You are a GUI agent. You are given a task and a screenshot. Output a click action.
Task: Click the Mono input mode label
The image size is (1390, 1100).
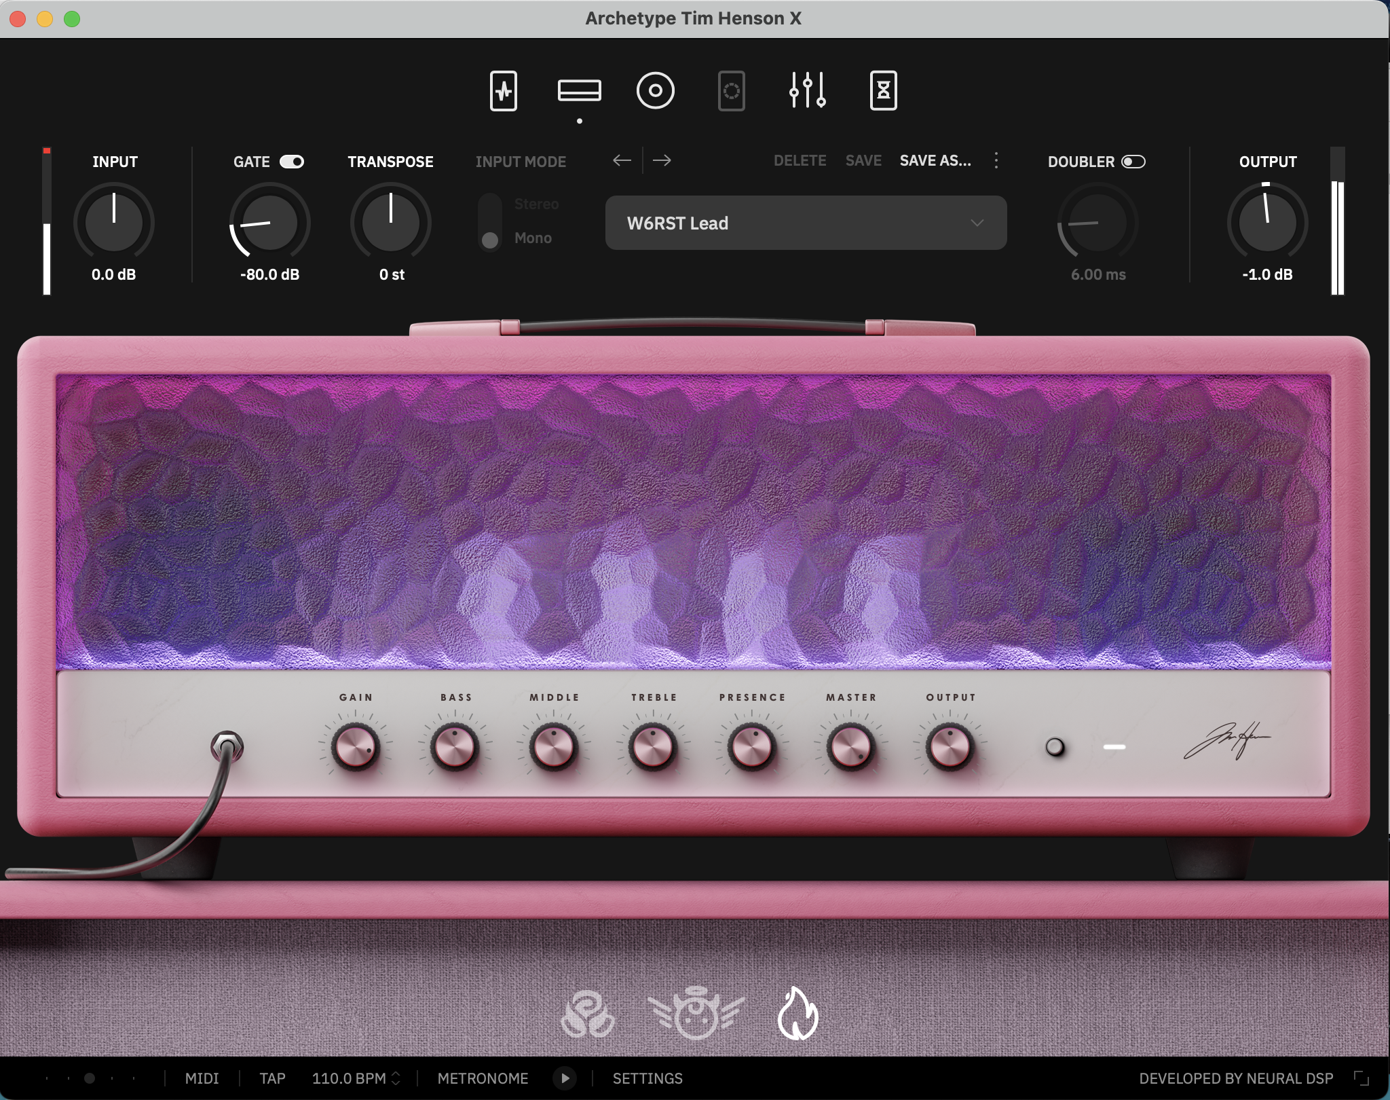pos(533,238)
